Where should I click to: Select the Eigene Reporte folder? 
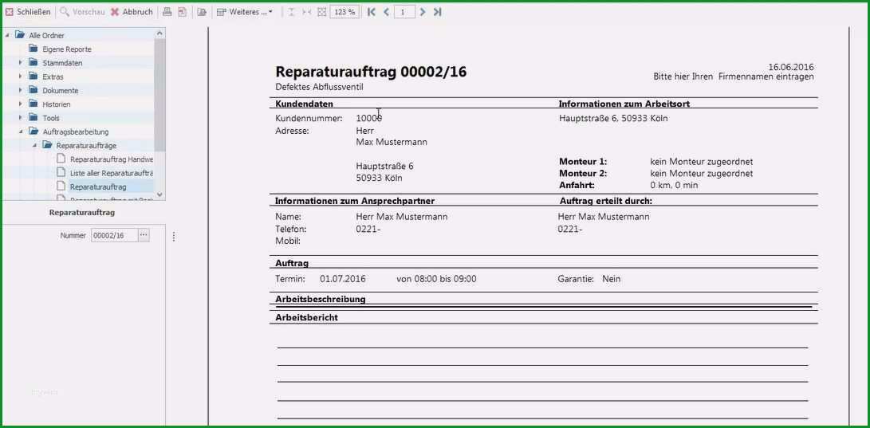66,49
